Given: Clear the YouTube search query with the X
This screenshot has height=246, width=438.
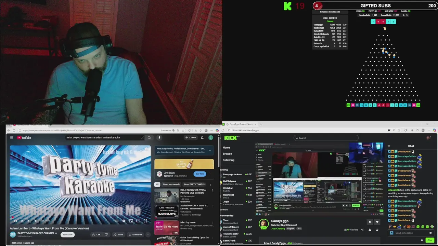Looking at the screenshot, I should click(142, 138).
